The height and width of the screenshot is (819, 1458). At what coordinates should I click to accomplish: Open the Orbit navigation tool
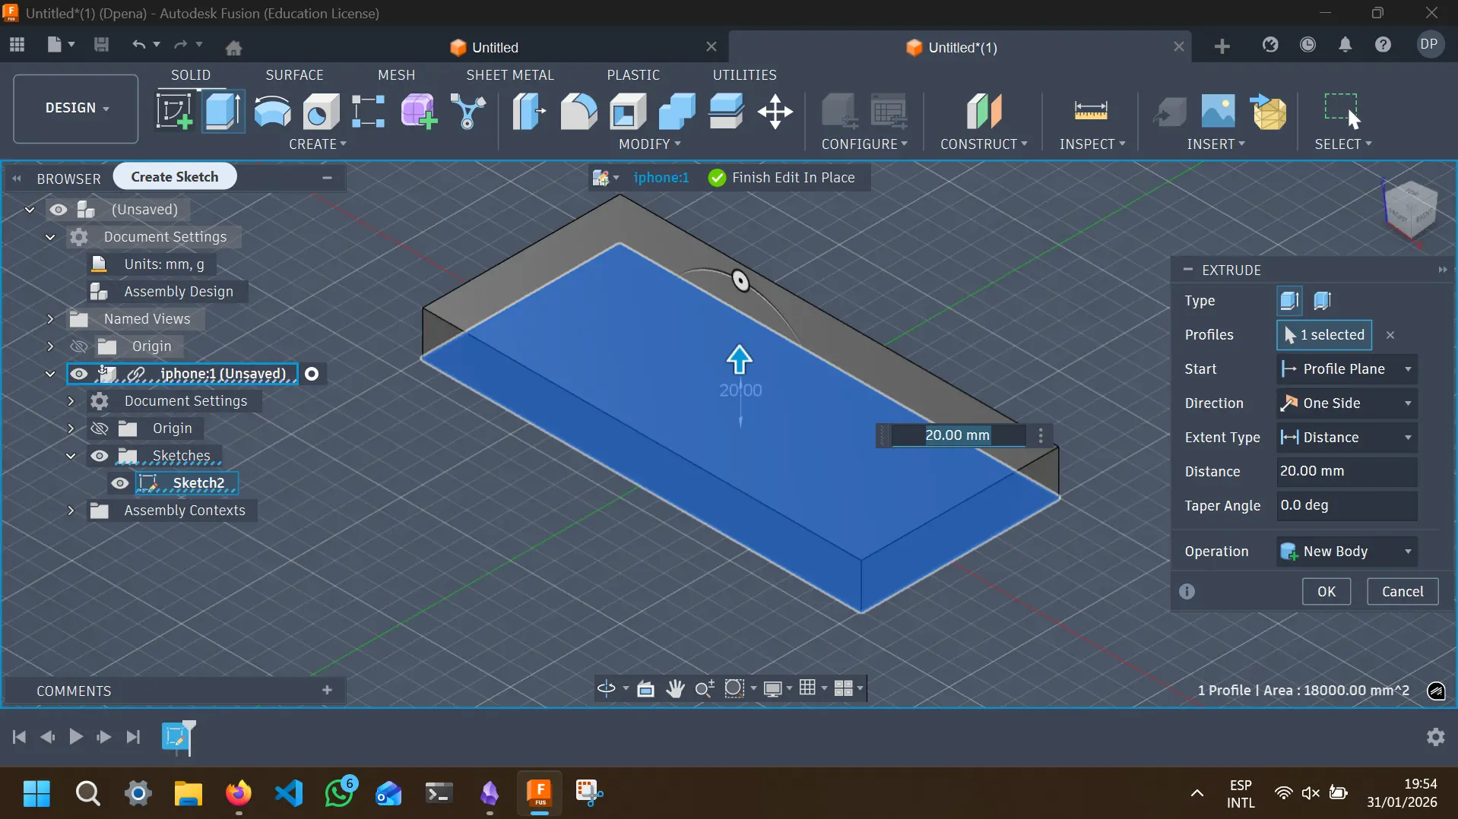[x=607, y=688]
